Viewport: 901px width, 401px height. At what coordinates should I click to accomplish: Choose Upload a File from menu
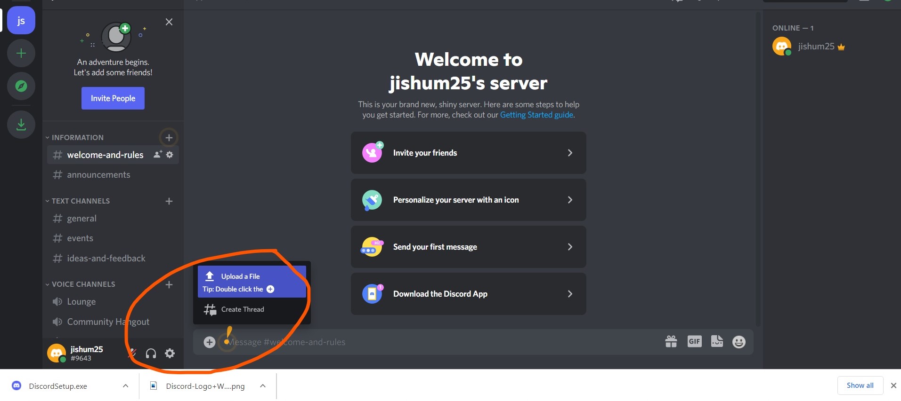pos(252,282)
